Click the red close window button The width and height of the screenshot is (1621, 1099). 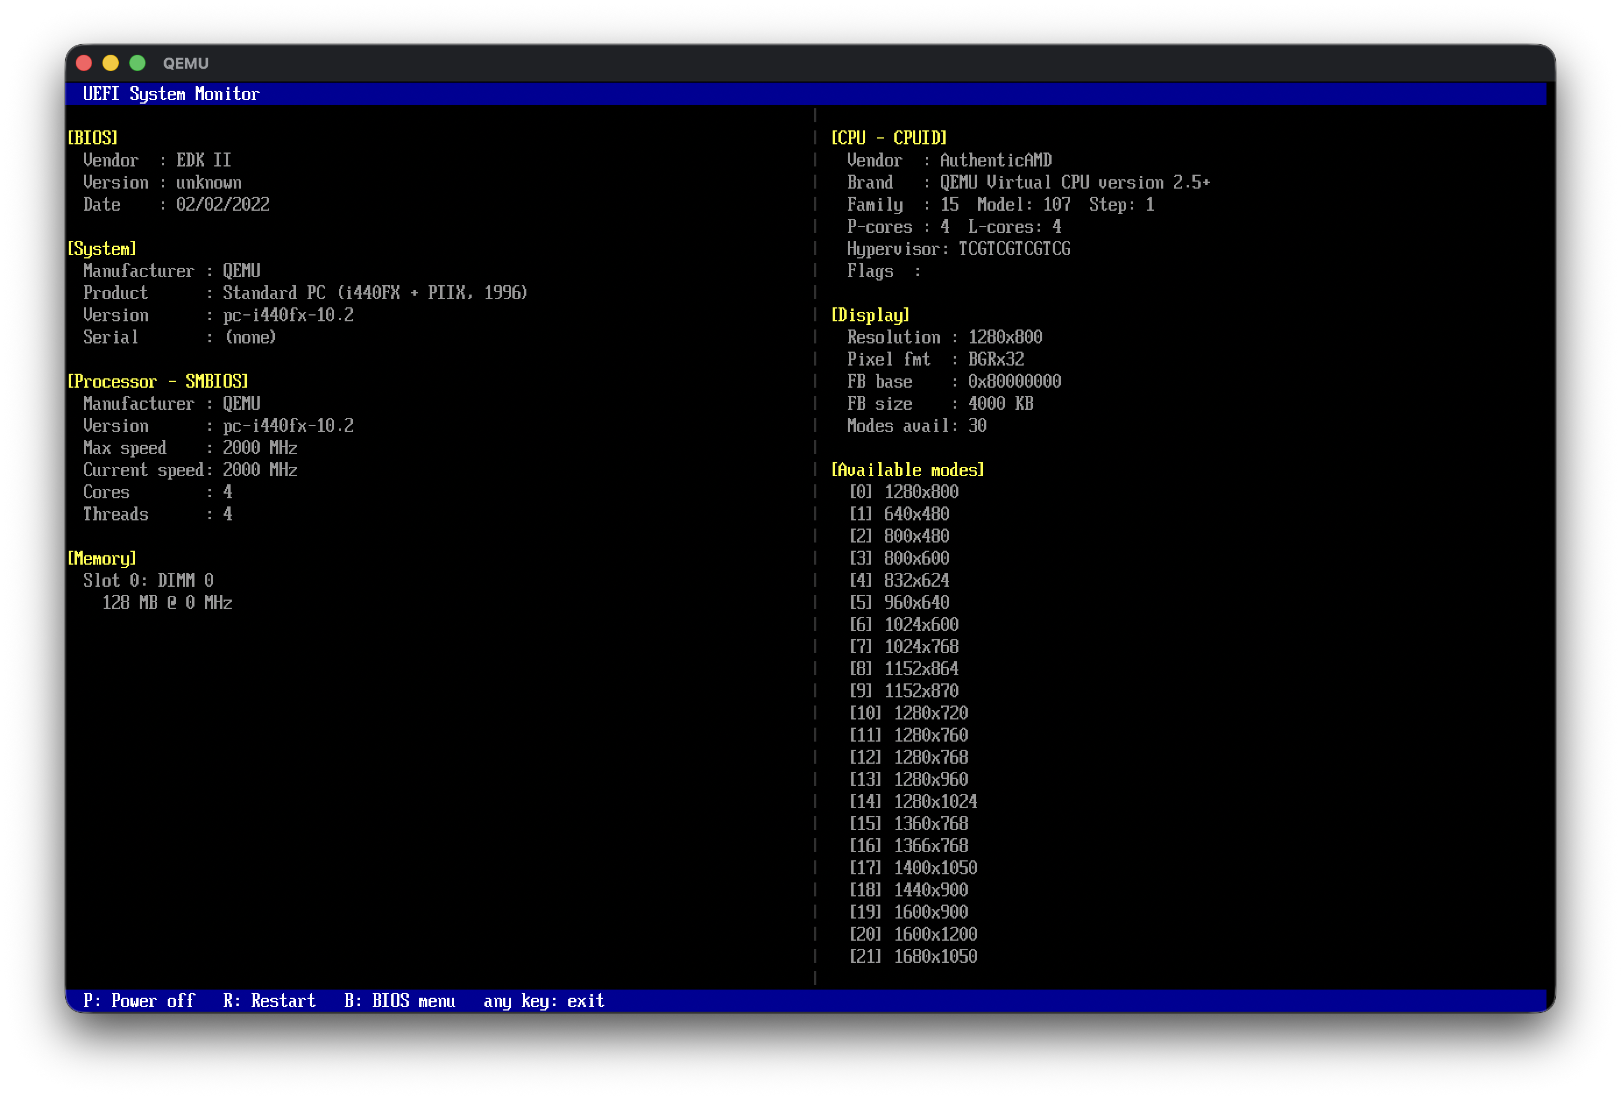coord(84,63)
